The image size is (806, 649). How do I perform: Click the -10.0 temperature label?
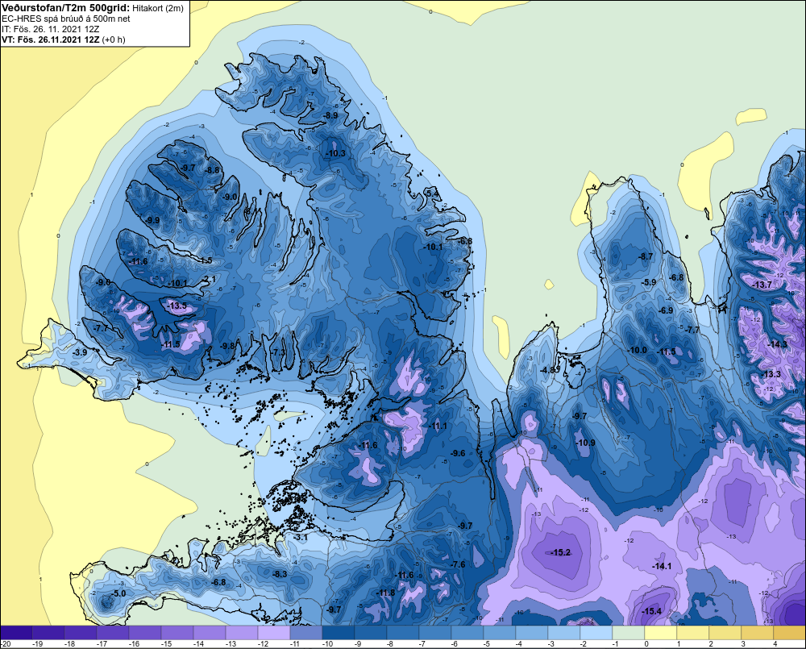(x=638, y=350)
